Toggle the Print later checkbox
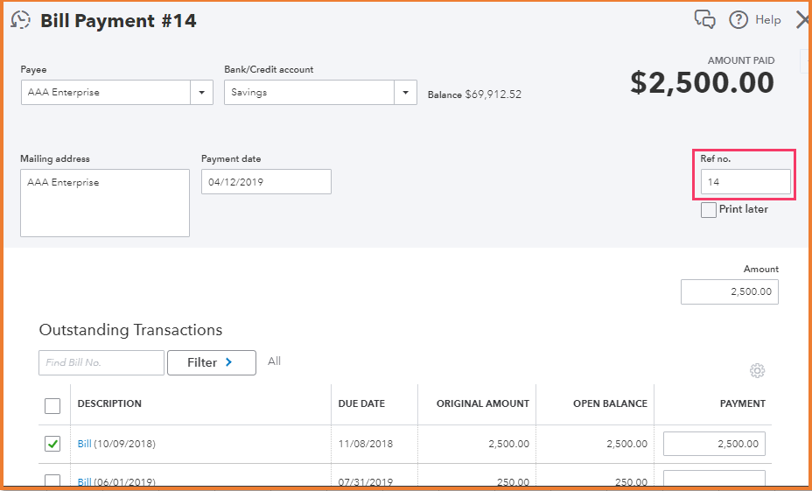Viewport: 812px width, 491px height. click(709, 210)
